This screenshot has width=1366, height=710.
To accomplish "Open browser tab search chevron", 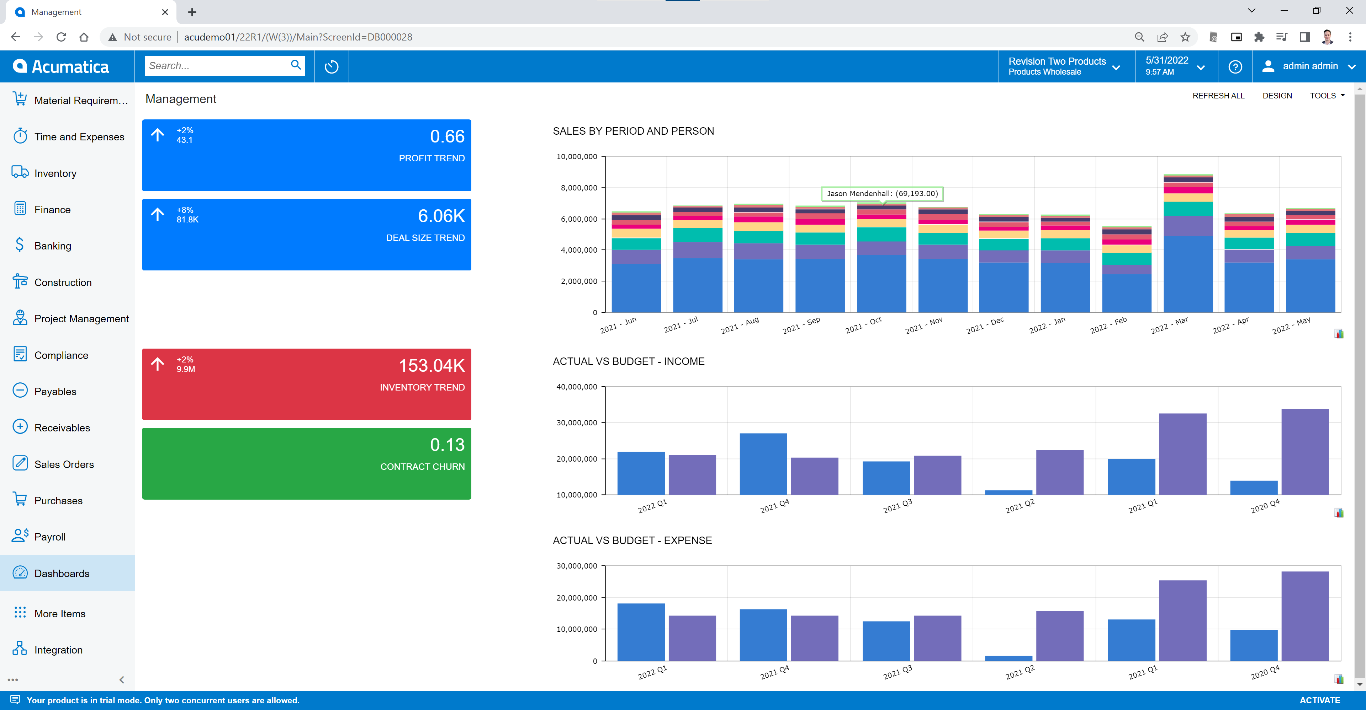I will coord(1251,11).
